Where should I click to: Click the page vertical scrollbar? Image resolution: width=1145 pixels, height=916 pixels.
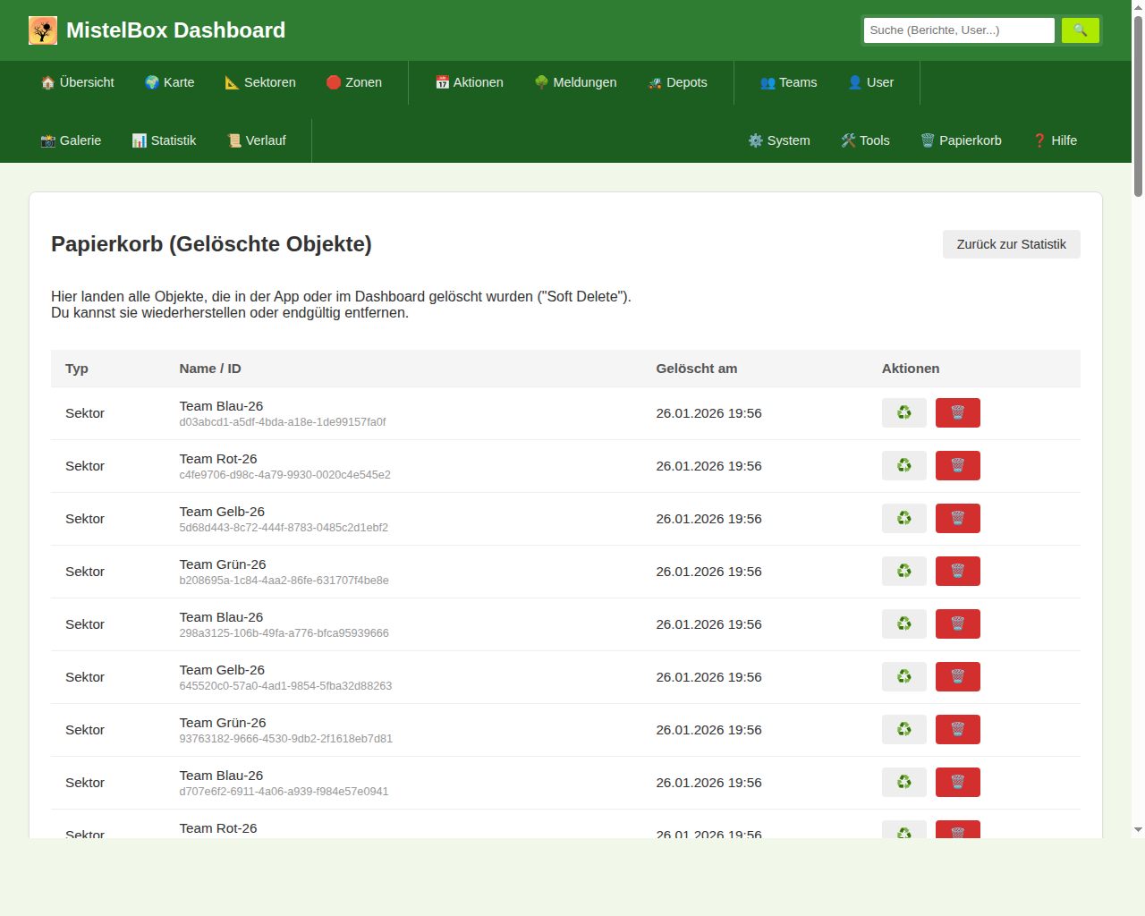pos(1138,107)
